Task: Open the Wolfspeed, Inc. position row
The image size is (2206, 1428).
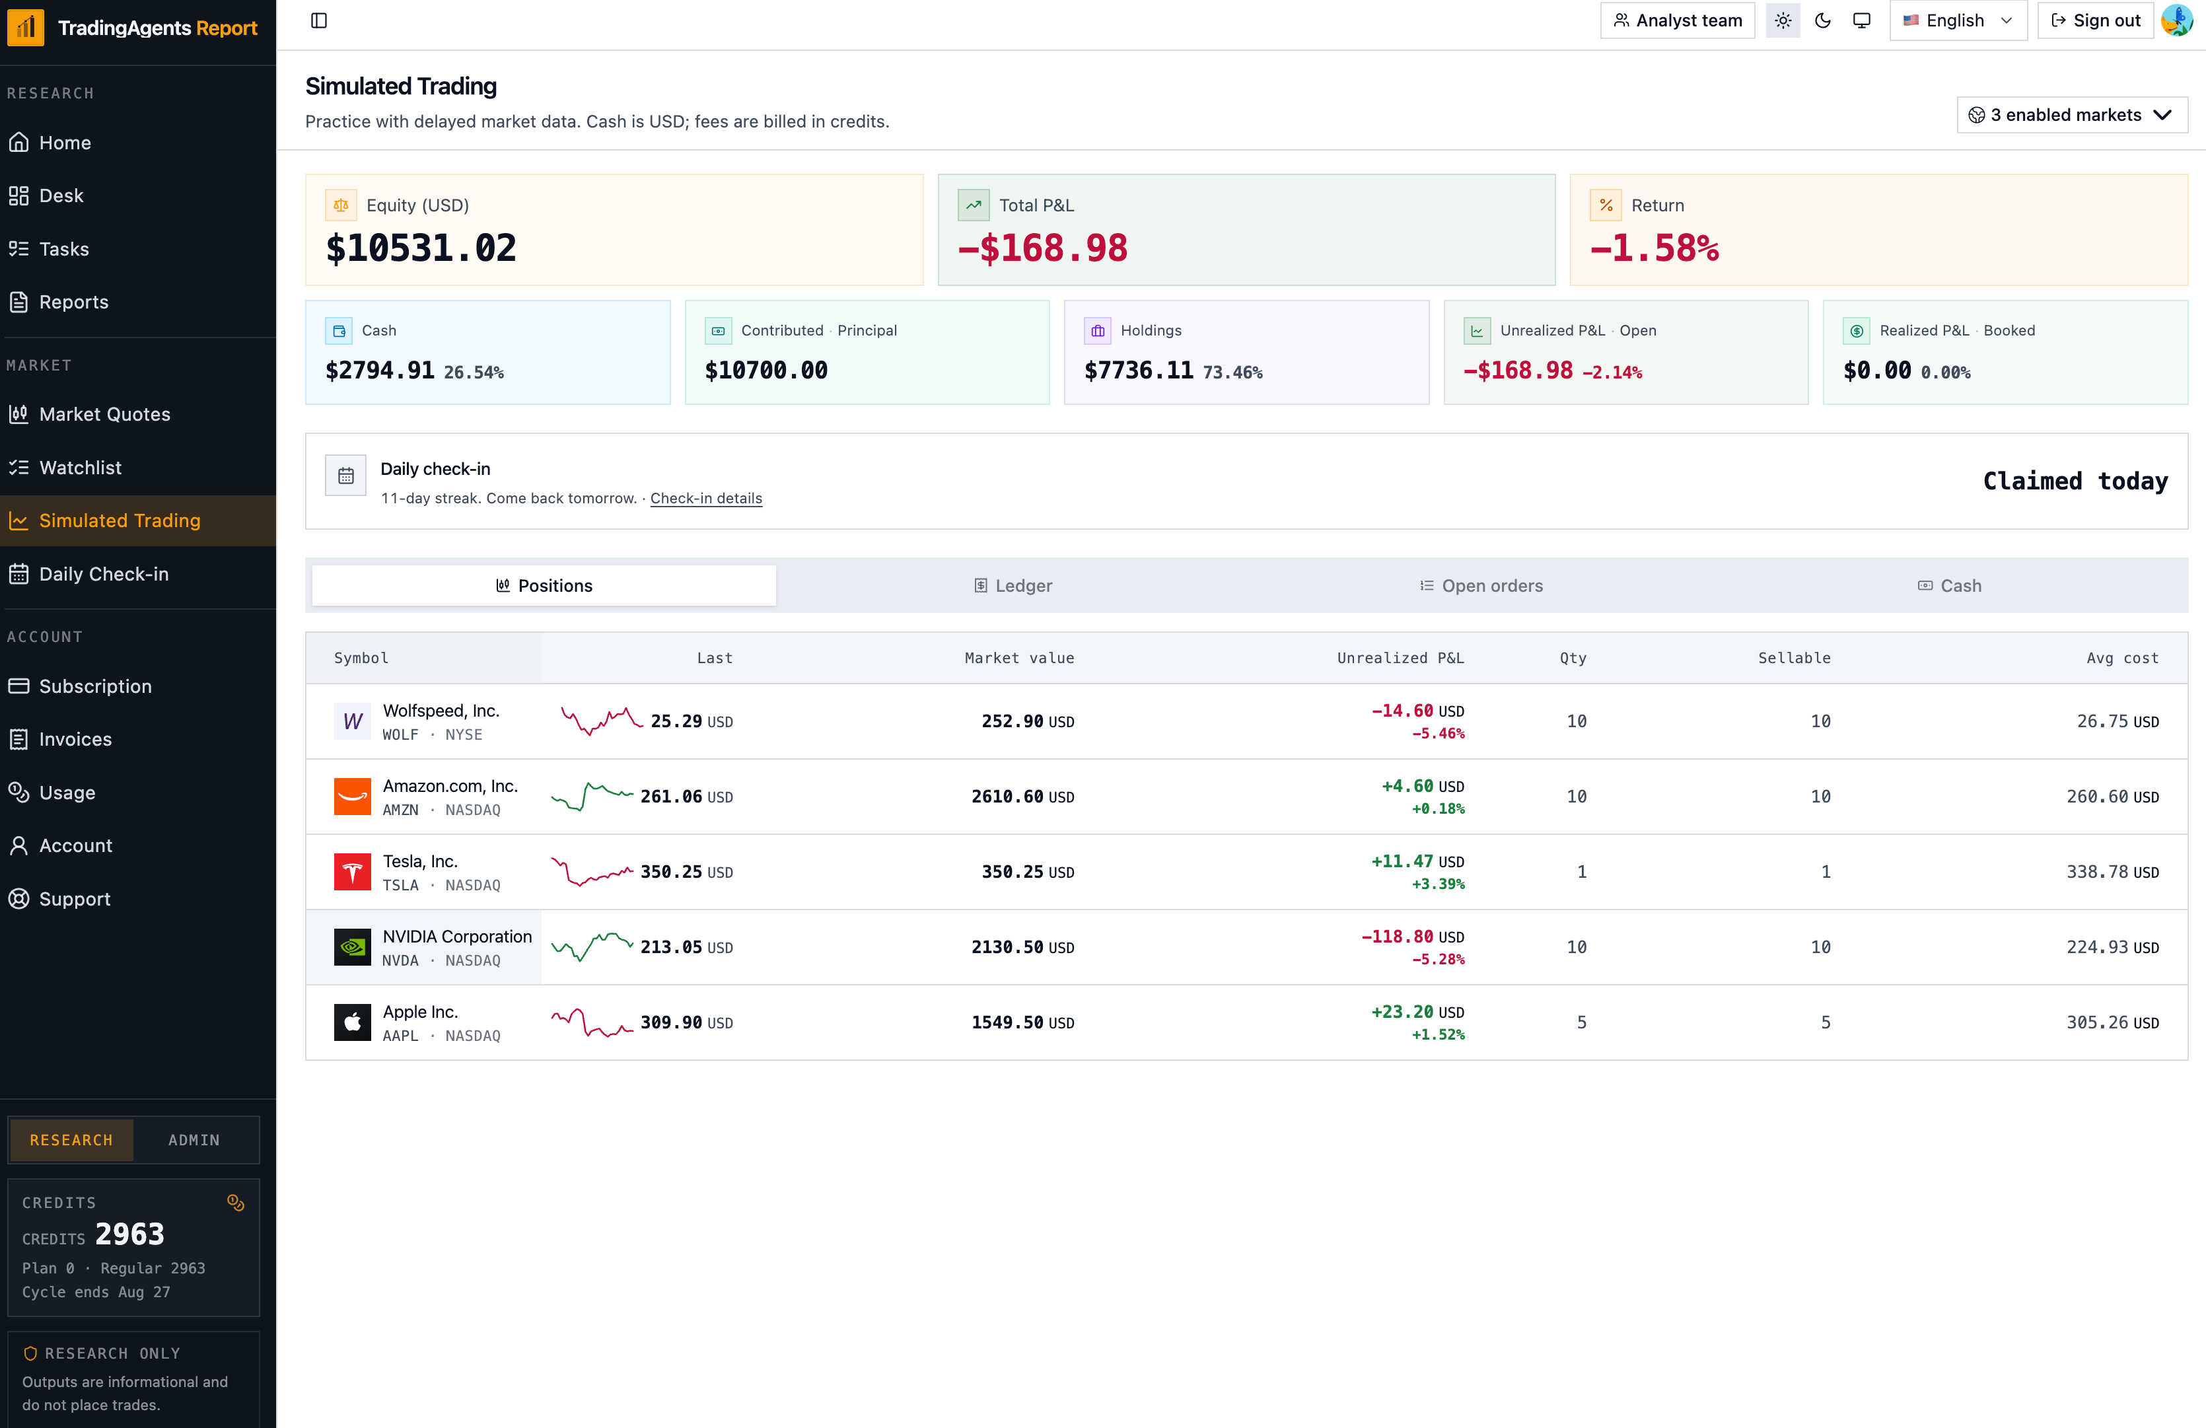Action: [1247, 721]
